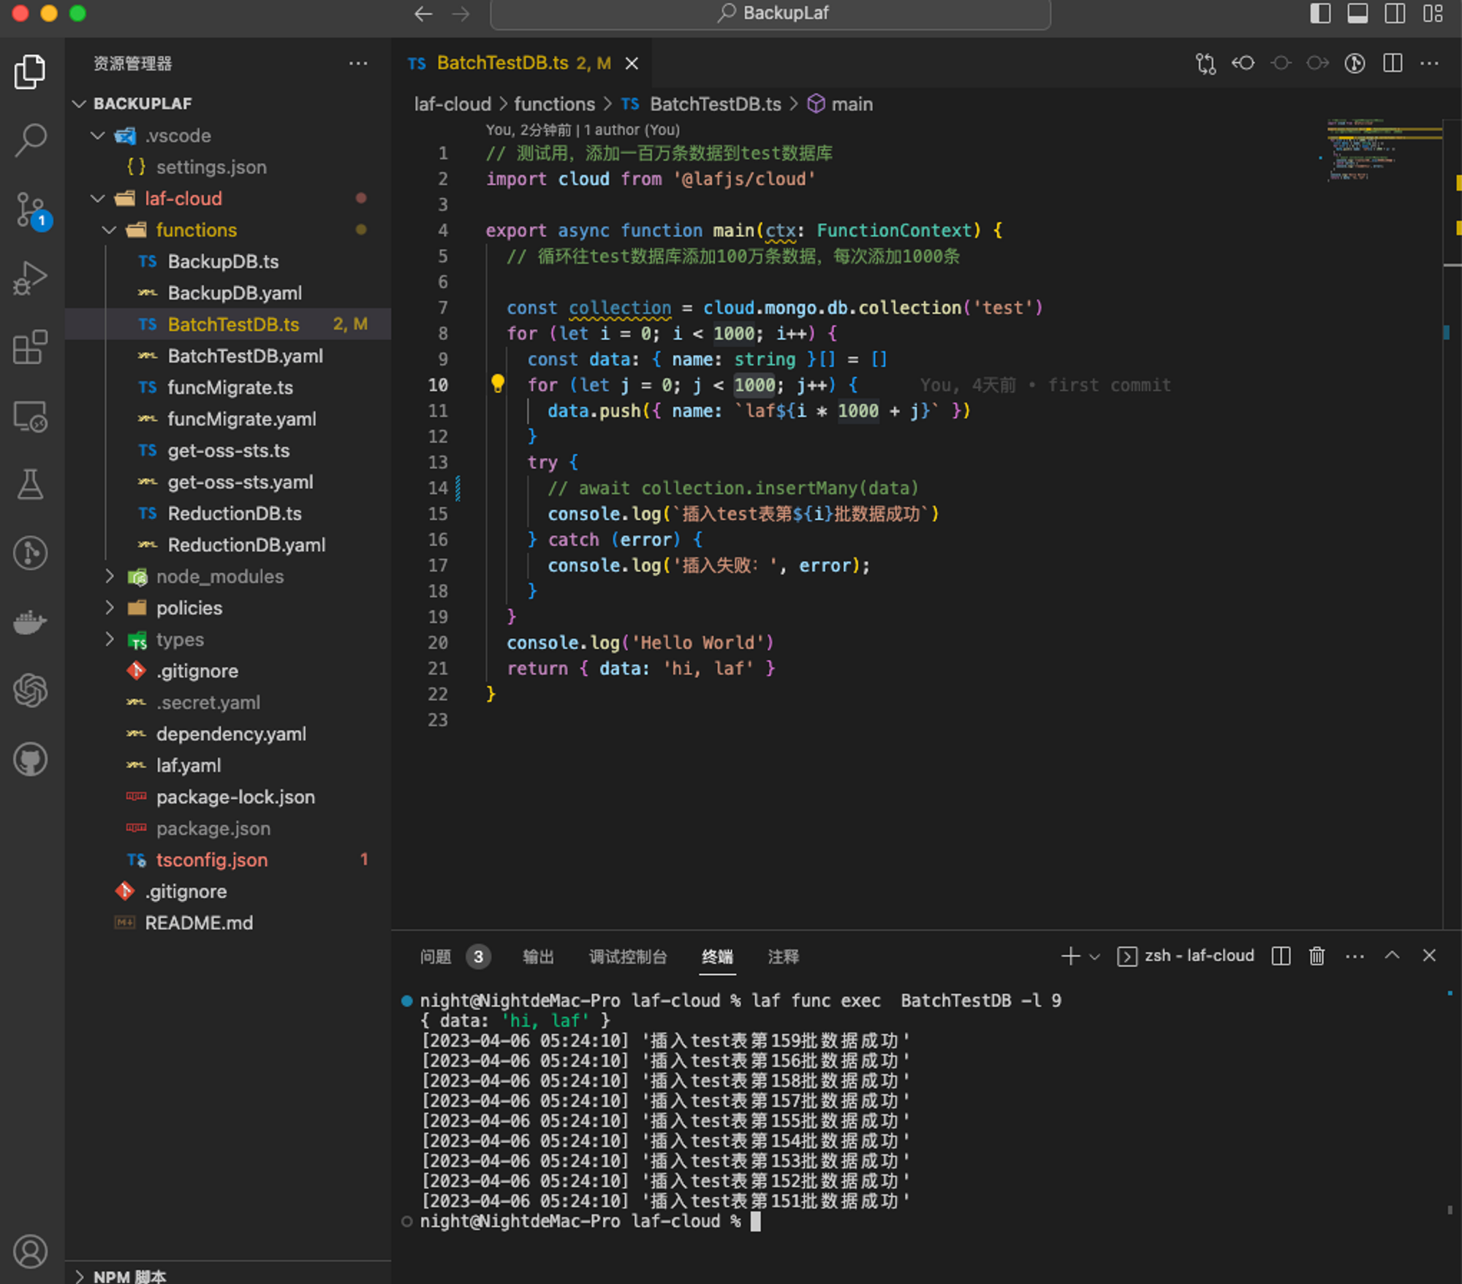Open the Run and Debug view
The width and height of the screenshot is (1462, 1284).
coord(31,278)
